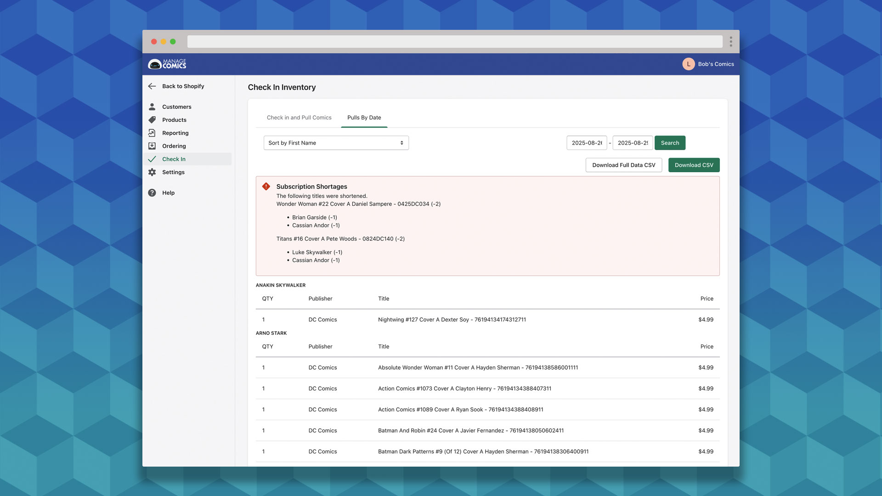Click the red Subscription Shortages warning icon
The width and height of the screenshot is (882, 496).
click(x=266, y=186)
